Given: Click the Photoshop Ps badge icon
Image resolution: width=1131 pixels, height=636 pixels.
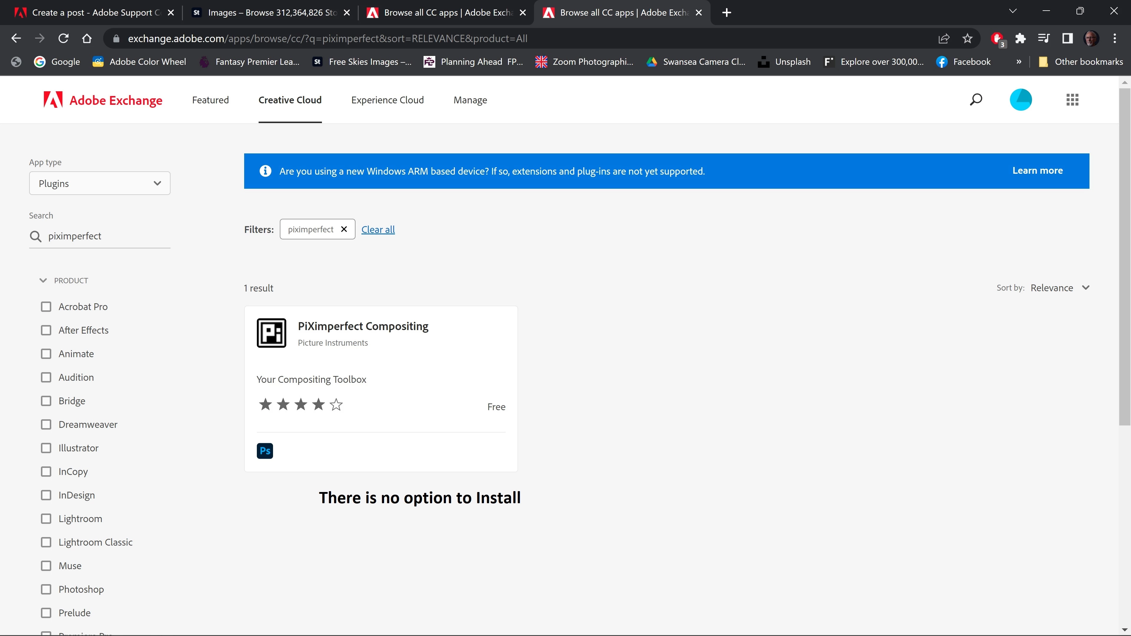Looking at the screenshot, I should (x=265, y=451).
